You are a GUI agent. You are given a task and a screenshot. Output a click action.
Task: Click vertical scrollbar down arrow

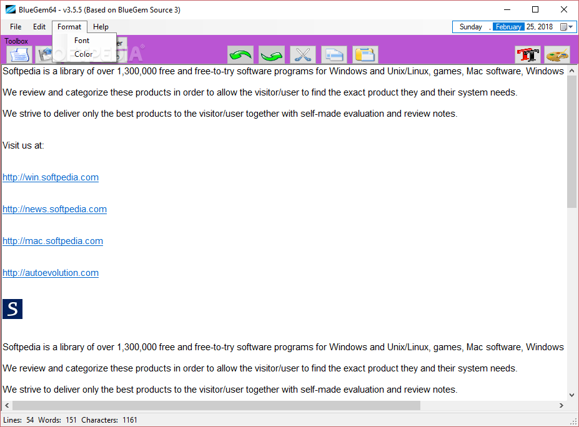[x=572, y=395]
